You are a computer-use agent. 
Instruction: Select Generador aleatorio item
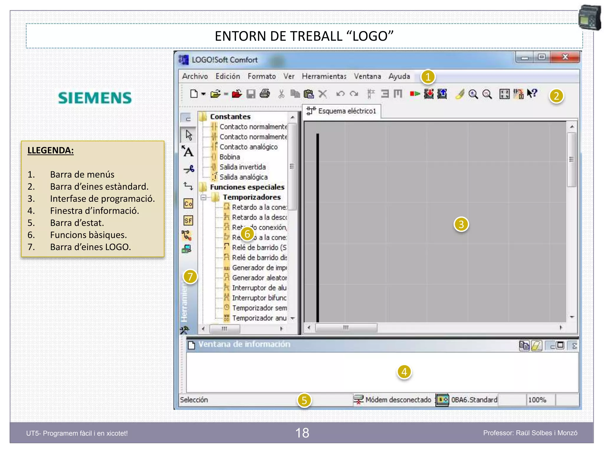[x=259, y=278]
